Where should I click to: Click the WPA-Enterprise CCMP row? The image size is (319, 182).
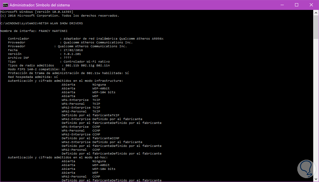81,127
